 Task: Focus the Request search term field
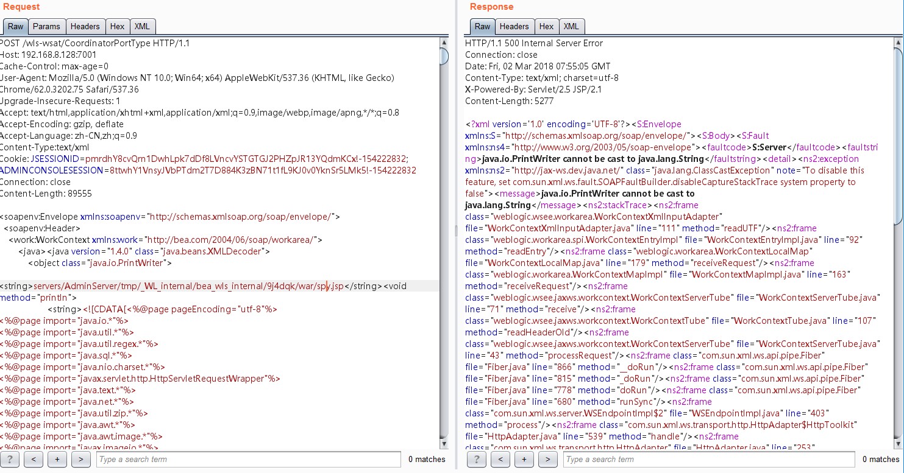(x=248, y=459)
